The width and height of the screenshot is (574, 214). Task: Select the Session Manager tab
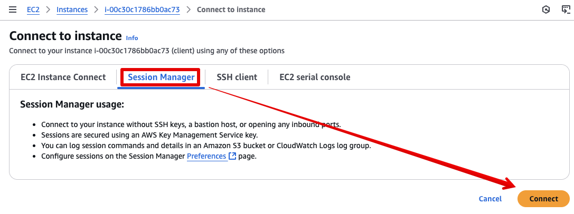pyautogui.click(x=161, y=77)
